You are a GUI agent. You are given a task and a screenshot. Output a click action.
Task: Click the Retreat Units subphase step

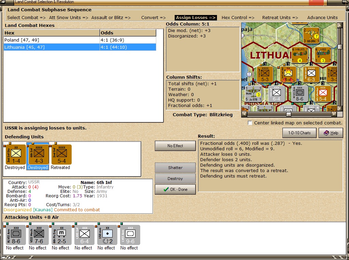(x=280, y=18)
